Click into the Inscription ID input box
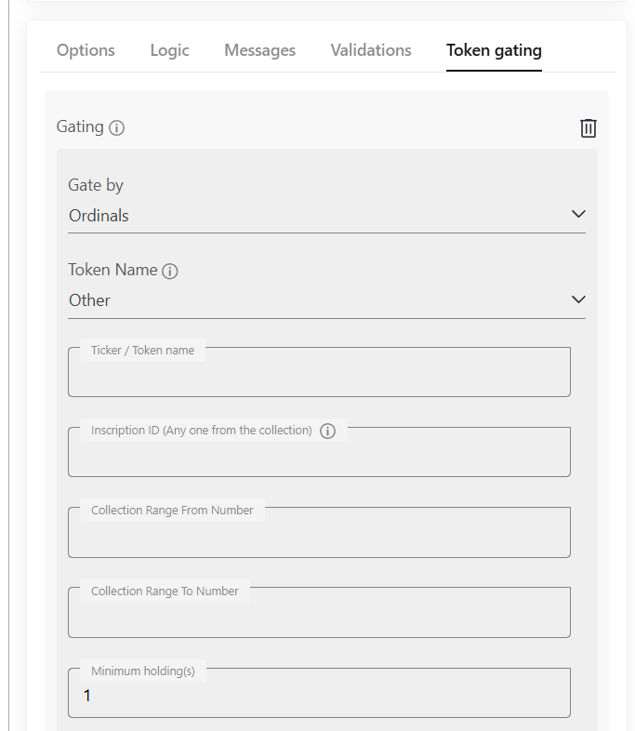 [x=319, y=452]
